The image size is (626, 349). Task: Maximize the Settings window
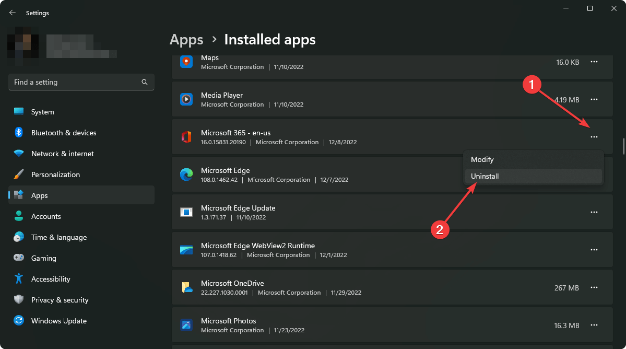coord(589,8)
